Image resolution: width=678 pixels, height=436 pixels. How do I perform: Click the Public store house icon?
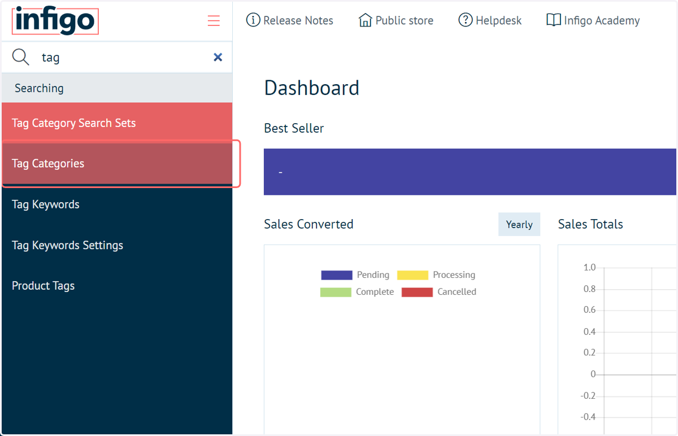(365, 20)
